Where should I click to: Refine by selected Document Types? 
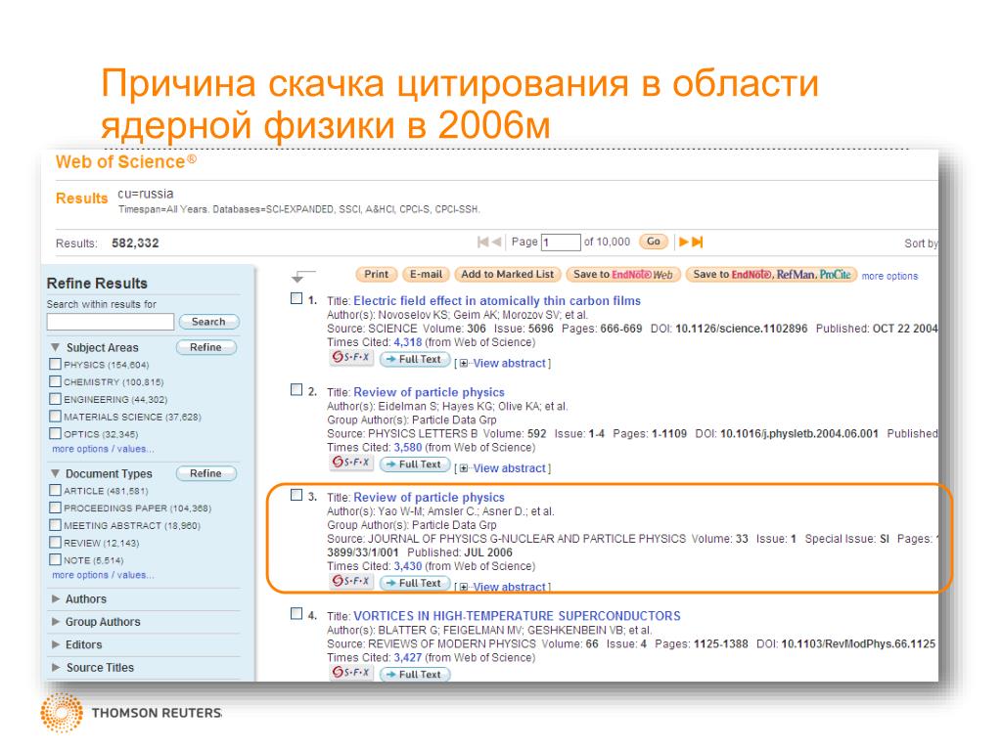pos(205,474)
